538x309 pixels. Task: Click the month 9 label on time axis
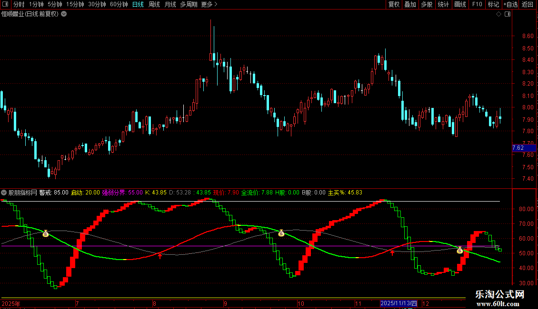point(225,303)
